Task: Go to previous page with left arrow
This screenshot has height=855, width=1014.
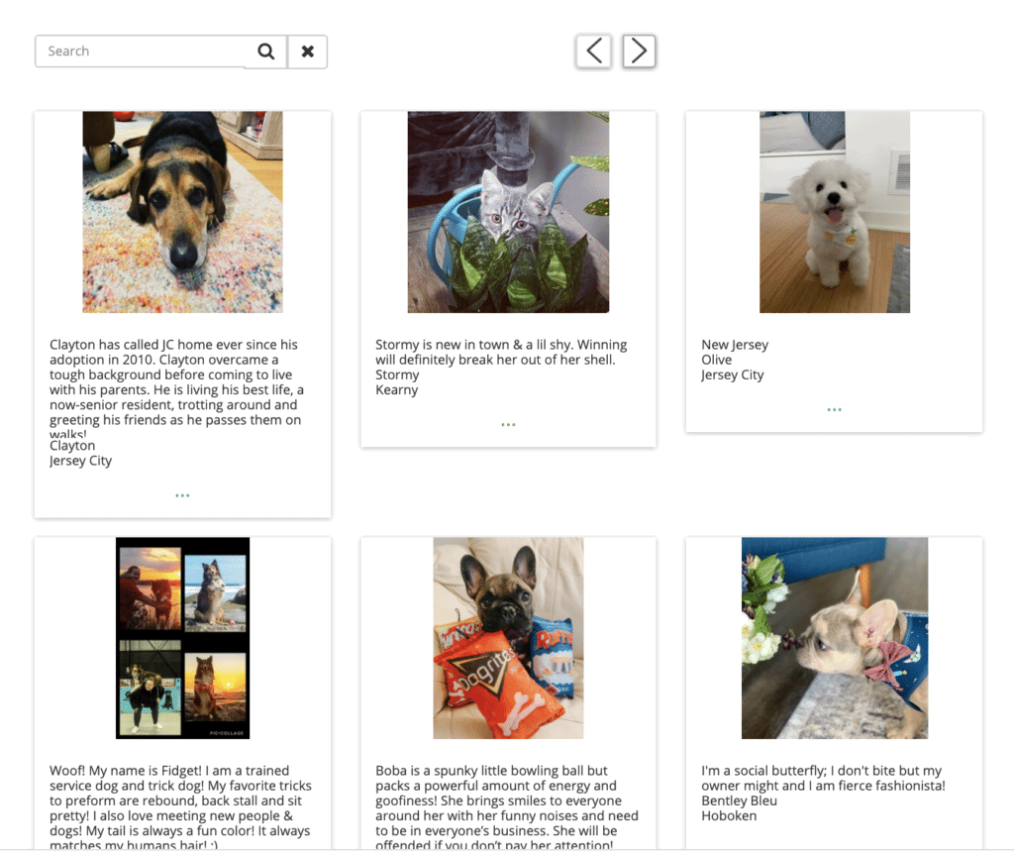Action: click(593, 51)
